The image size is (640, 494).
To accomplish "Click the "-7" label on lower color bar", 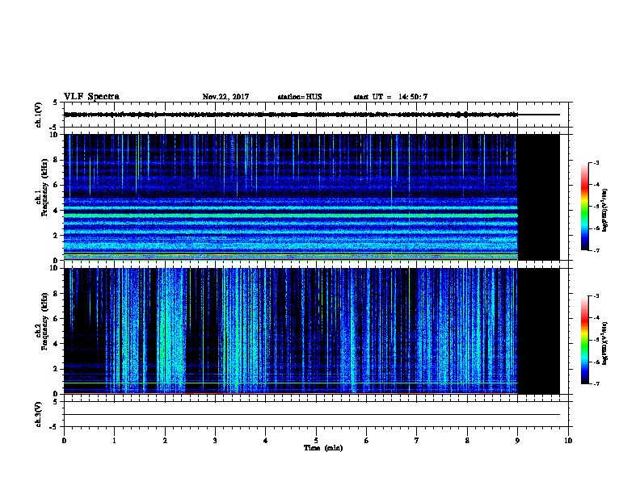I will (x=596, y=384).
